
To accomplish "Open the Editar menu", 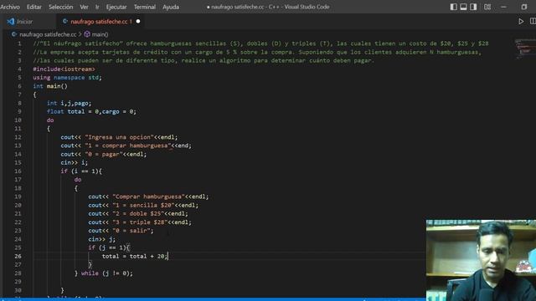I will [33, 7].
